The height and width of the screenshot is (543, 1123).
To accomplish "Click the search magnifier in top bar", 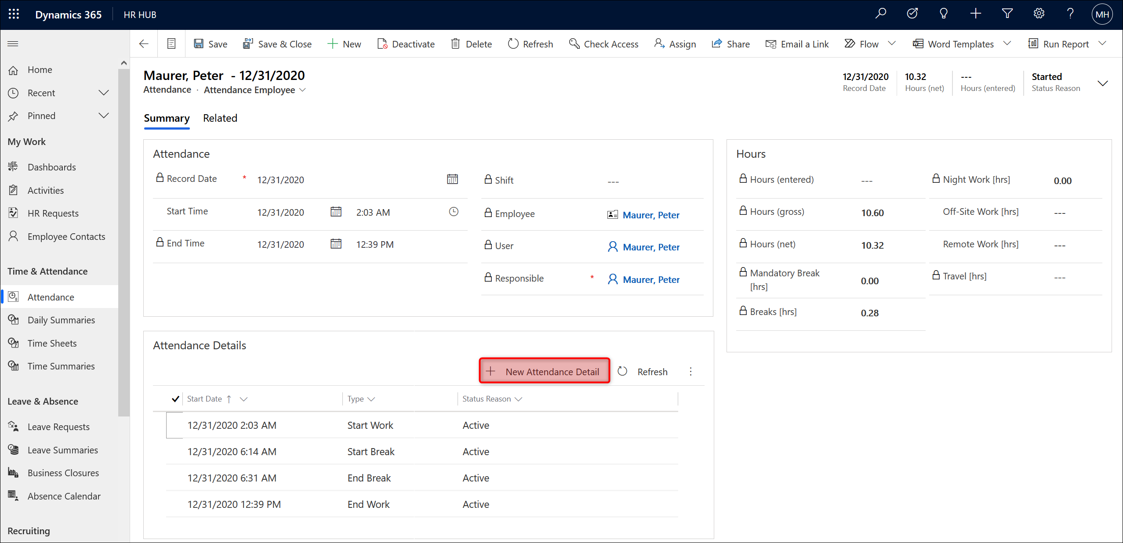I will [880, 14].
